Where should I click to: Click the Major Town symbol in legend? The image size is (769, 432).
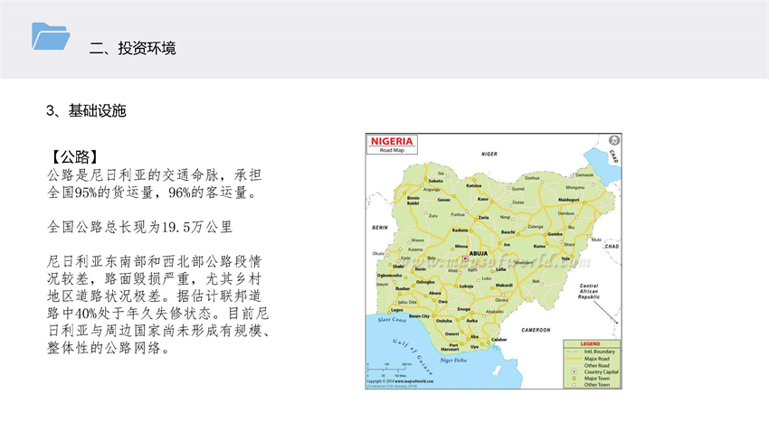click(574, 378)
